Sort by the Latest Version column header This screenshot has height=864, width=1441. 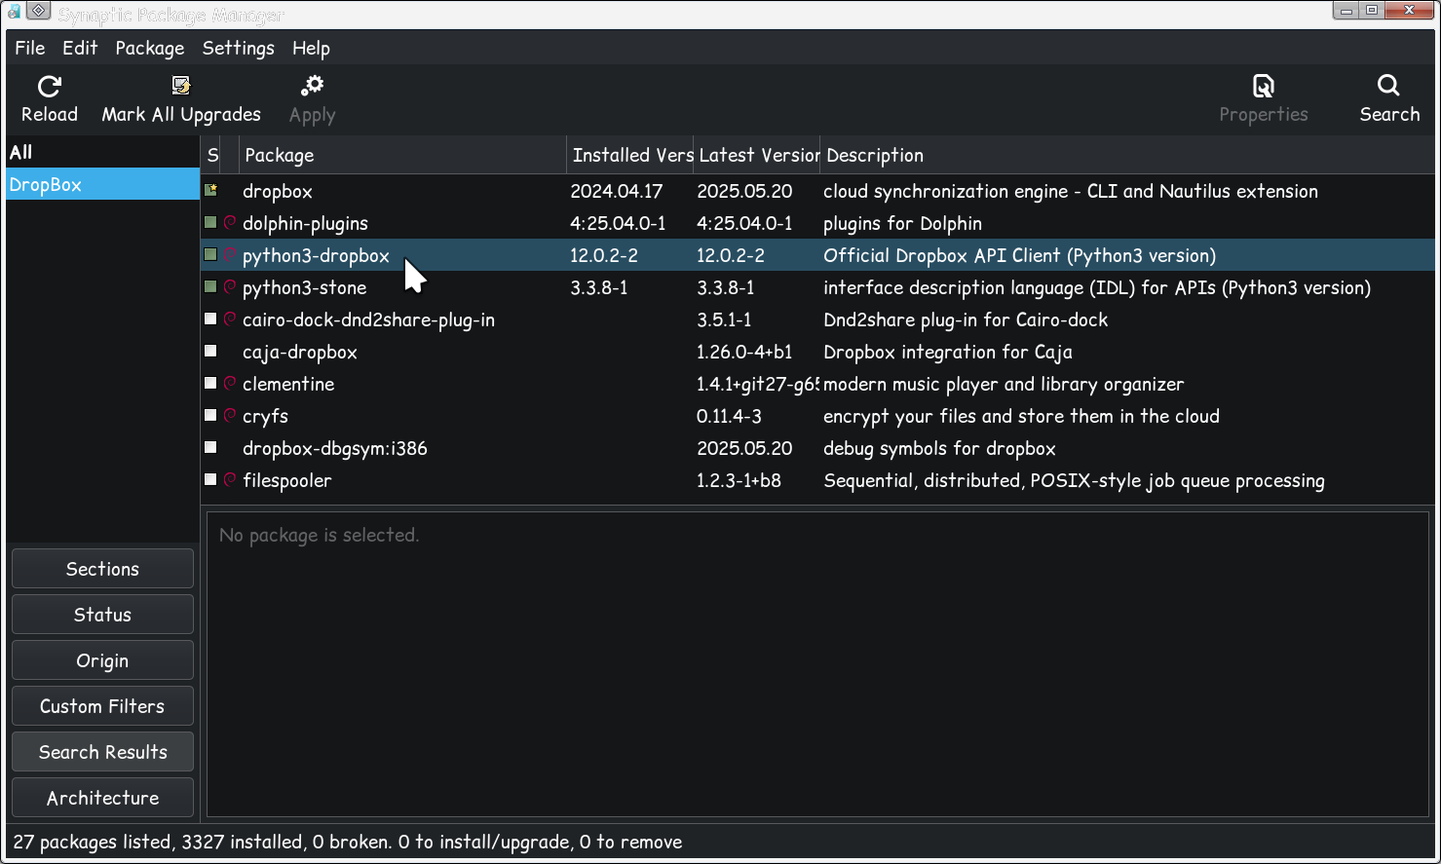[x=757, y=155]
